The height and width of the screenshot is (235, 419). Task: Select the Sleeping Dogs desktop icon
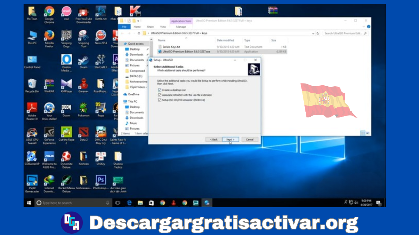pos(66,39)
